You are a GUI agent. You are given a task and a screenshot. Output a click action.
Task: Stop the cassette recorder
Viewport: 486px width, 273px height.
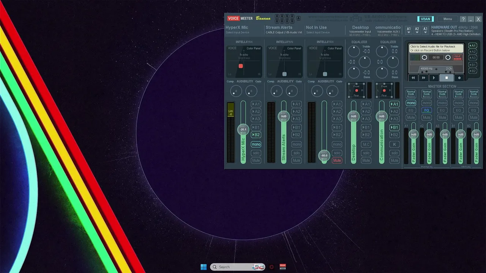(447, 78)
